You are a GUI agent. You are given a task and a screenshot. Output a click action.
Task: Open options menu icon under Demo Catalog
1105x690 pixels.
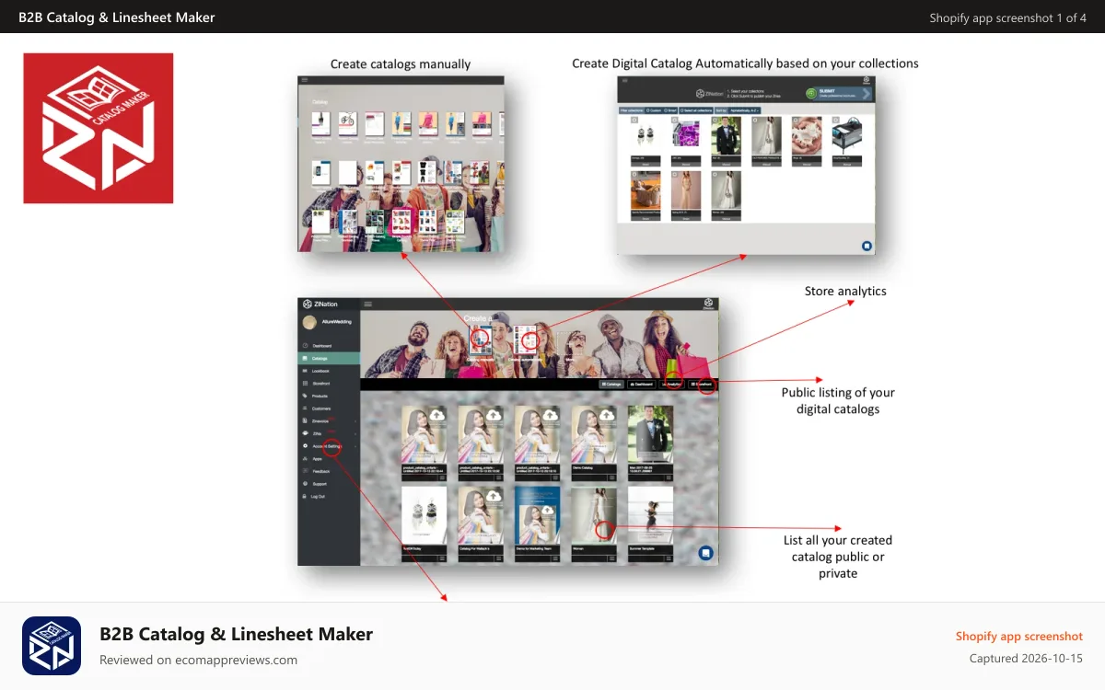[x=611, y=477]
